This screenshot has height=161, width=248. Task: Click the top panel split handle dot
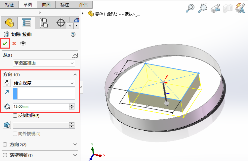coord(40,13)
